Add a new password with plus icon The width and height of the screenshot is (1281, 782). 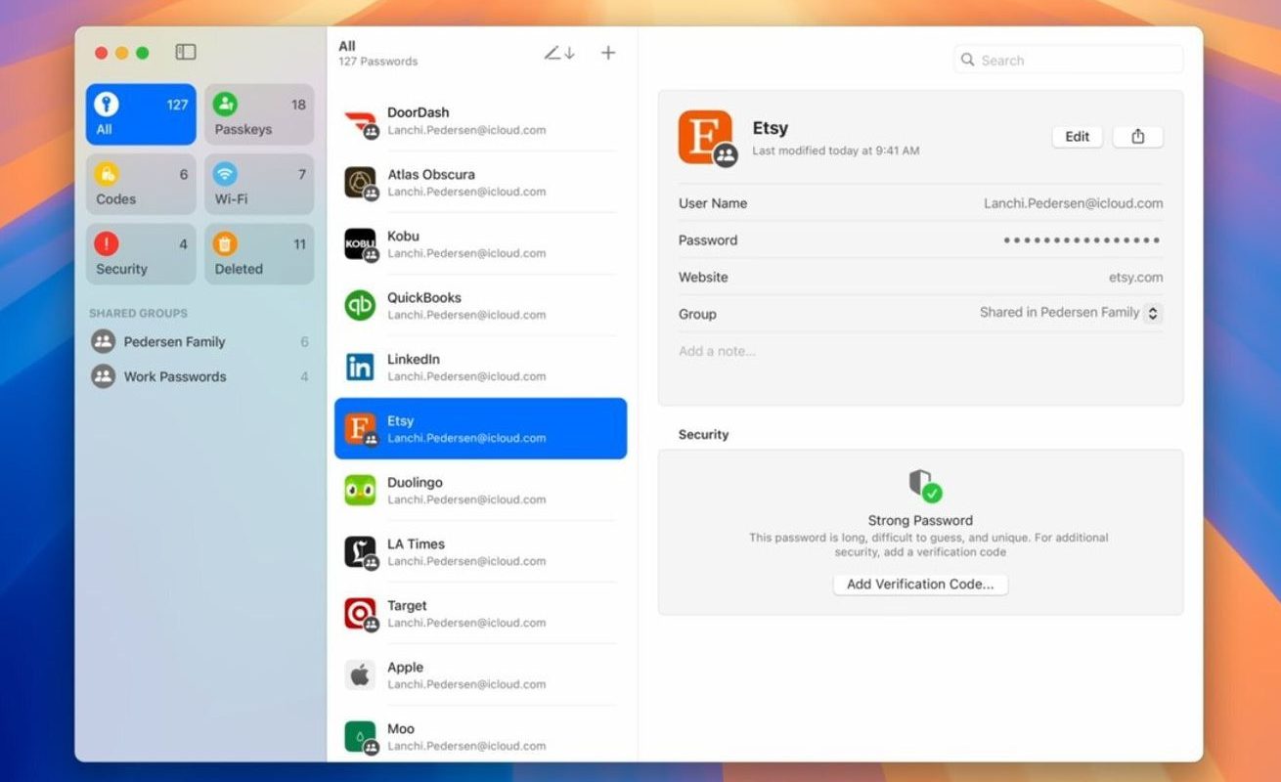(608, 53)
